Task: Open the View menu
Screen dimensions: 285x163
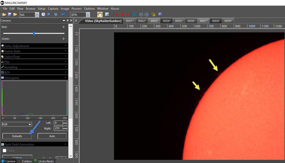Action: [x=20, y=9]
